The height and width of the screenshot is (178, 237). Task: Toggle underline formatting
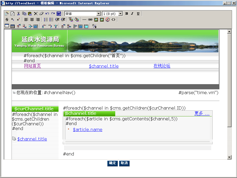(138, 13)
